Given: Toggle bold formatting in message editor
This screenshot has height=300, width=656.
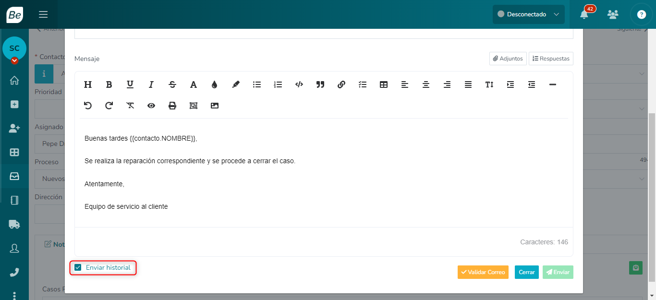Looking at the screenshot, I should (x=109, y=84).
